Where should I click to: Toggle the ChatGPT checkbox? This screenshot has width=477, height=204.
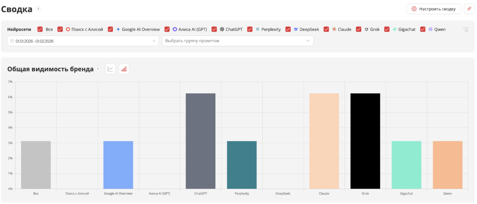pyautogui.click(x=214, y=29)
